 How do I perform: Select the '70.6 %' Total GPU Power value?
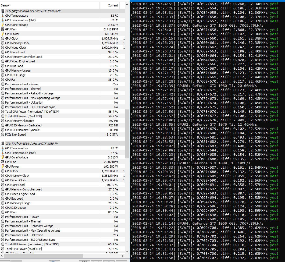[113, 249]
